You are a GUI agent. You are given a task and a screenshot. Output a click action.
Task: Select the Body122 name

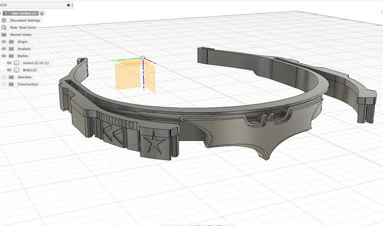coord(30,70)
